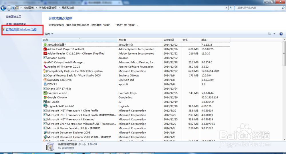
Task: Expand the address bar history dropdown
Action: (226, 8)
